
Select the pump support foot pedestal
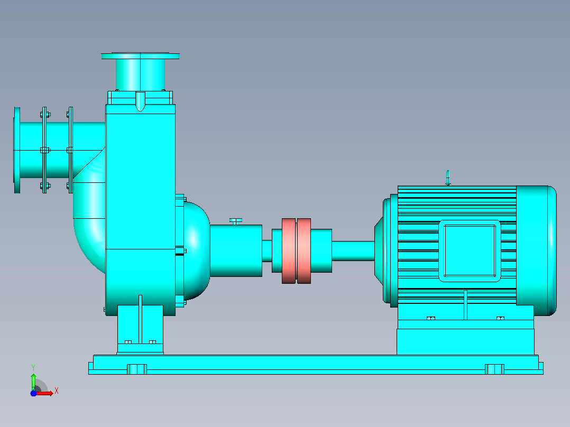point(140,329)
